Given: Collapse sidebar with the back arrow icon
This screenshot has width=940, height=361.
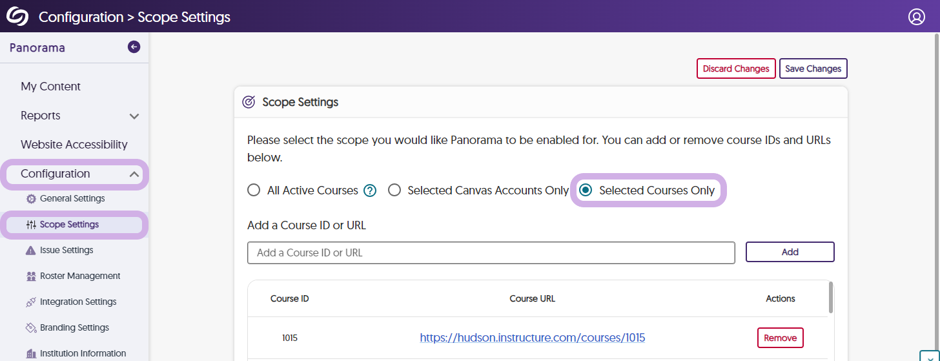Looking at the screenshot, I should pos(134,46).
